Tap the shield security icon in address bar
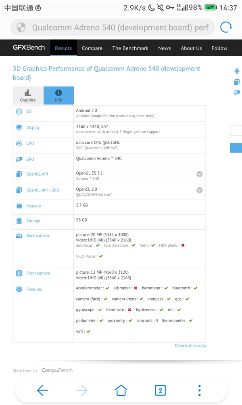Image resolution: width=242 pixels, height=405 pixels. pos(21,27)
